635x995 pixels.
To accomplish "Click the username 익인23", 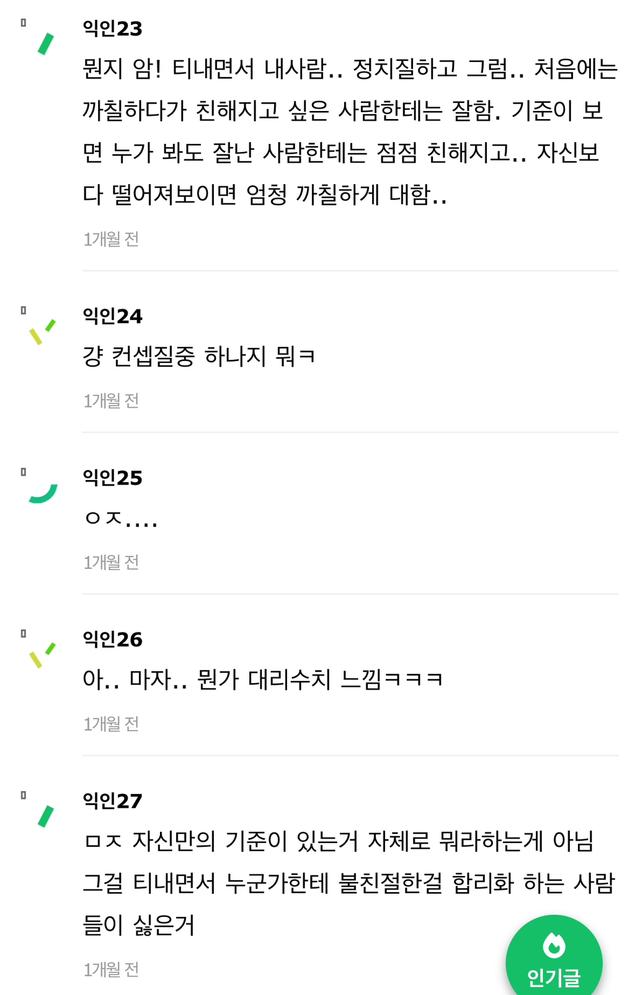I will point(112,29).
